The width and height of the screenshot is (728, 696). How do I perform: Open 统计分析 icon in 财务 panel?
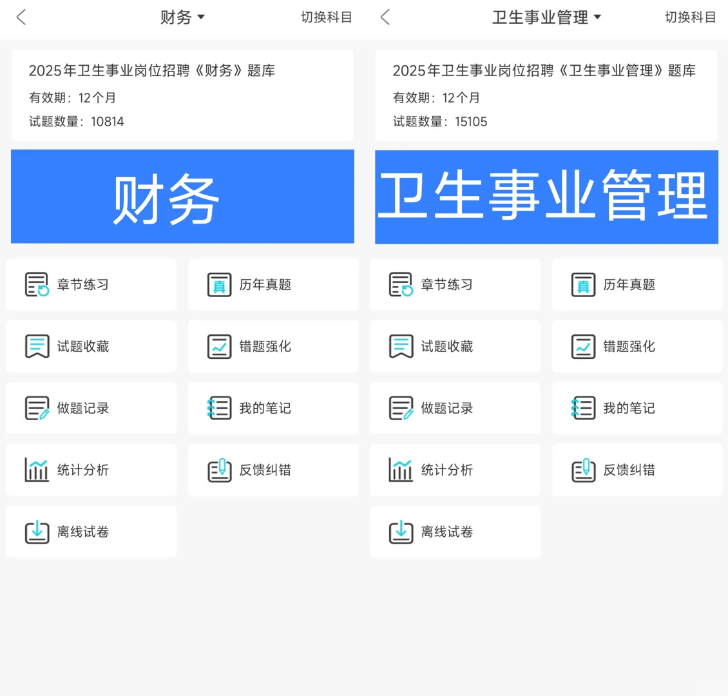37,469
